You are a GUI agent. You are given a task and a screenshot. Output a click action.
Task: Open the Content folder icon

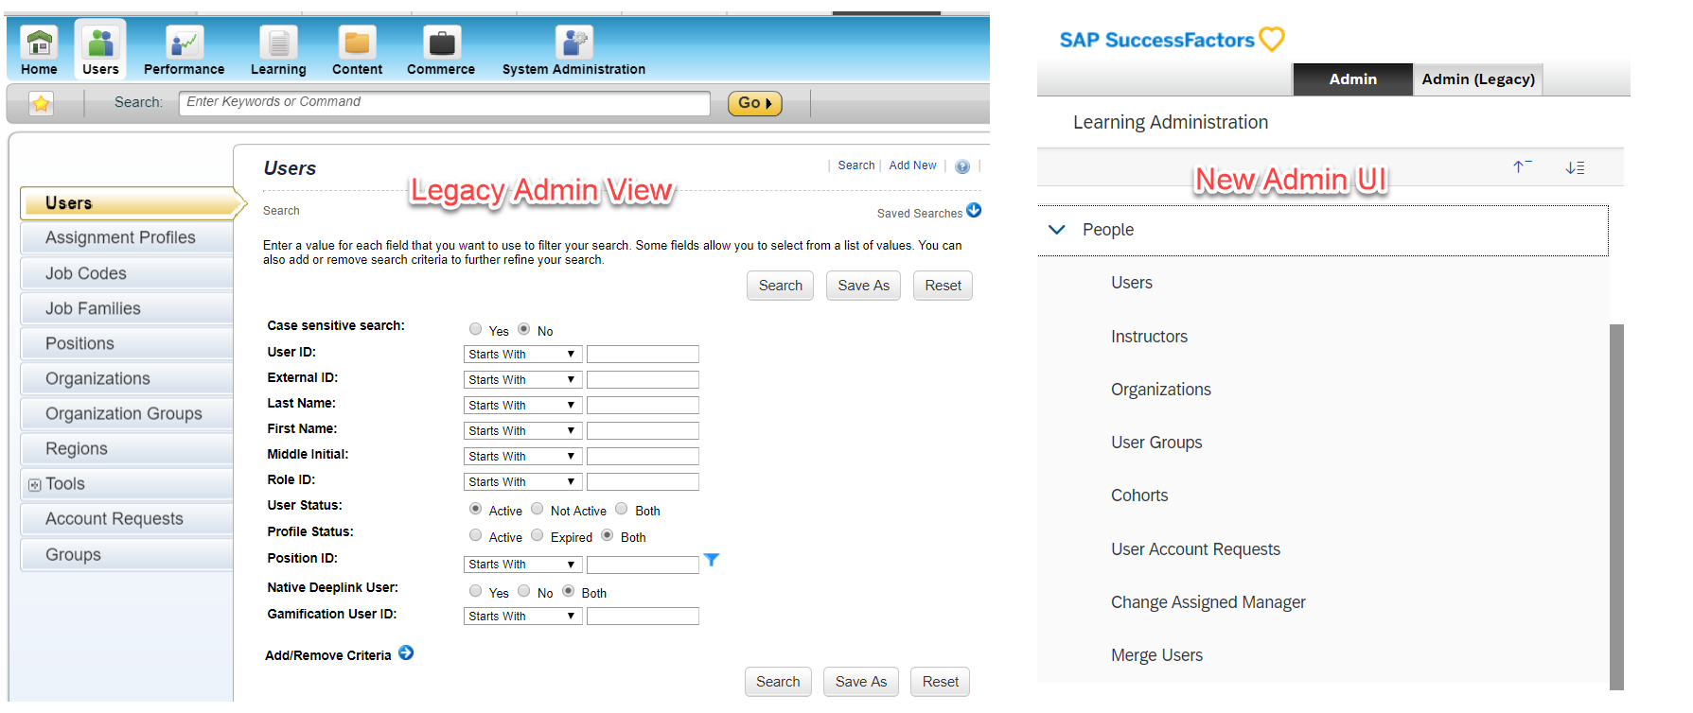tap(357, 43)
